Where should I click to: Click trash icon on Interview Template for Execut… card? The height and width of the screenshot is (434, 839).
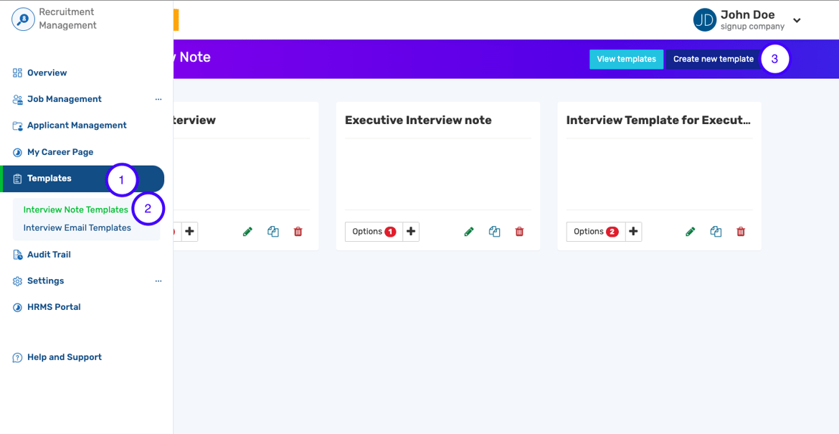coord(741,232)
